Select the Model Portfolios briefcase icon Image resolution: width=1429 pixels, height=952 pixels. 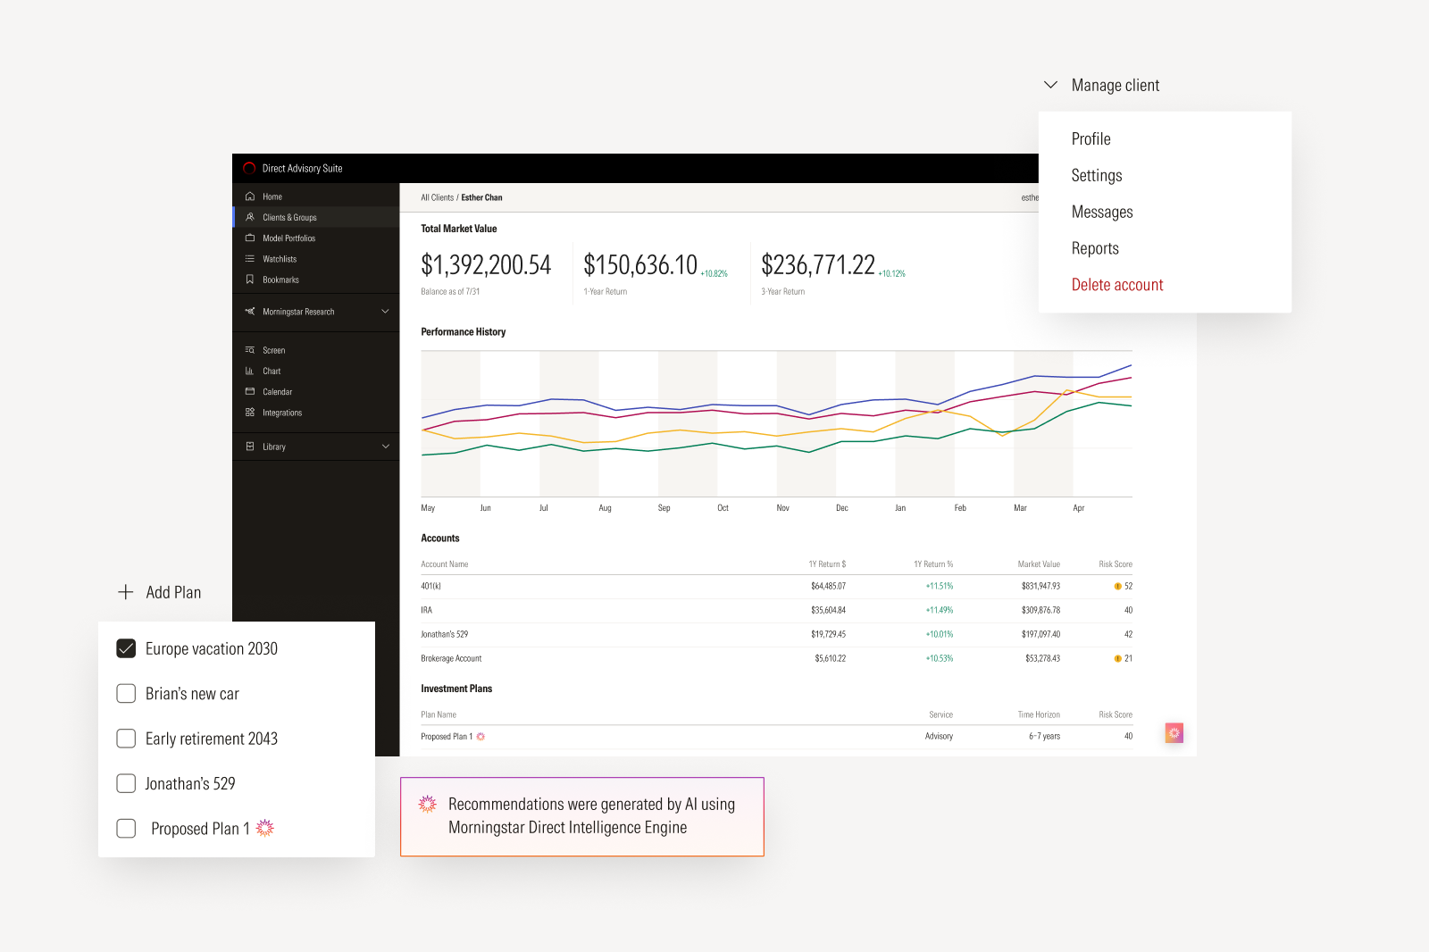coord(251,238)
